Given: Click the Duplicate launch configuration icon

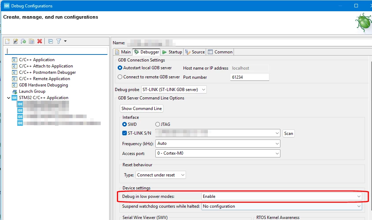Looking at the screenshot, I should point(31,41).
